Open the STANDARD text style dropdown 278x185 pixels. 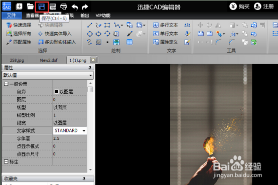click(x=84, y=131)
